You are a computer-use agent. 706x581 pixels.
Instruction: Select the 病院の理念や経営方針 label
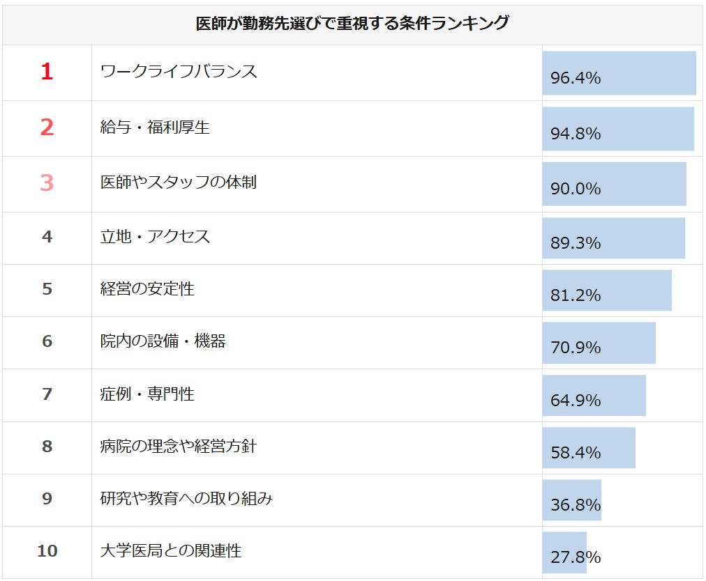coord(179,446)
